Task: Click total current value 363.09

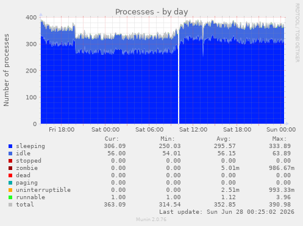Action: [x=115, y=205]
